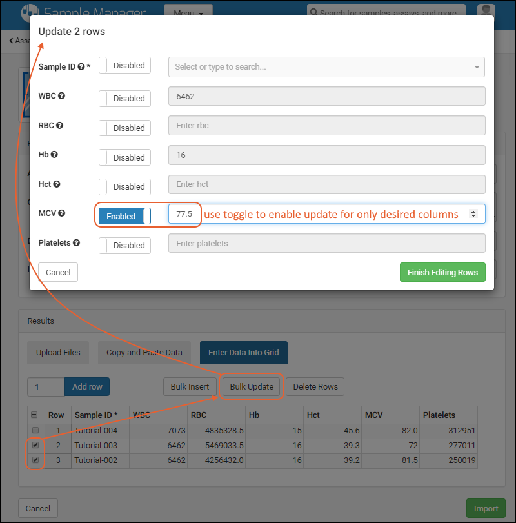
Task: Switch to Copy-and-Paste Data tab
Action: point(144,353)
